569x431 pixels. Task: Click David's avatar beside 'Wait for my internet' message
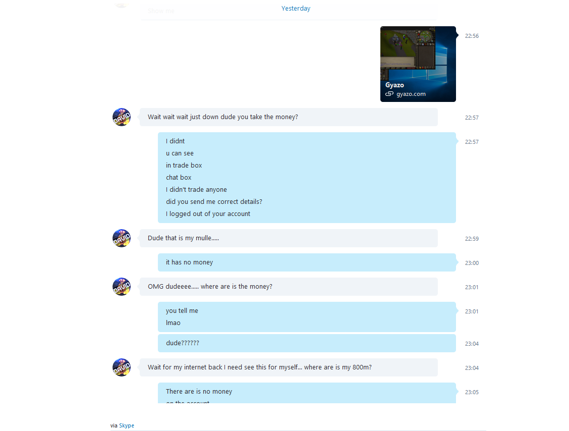(x=122, y=367)
